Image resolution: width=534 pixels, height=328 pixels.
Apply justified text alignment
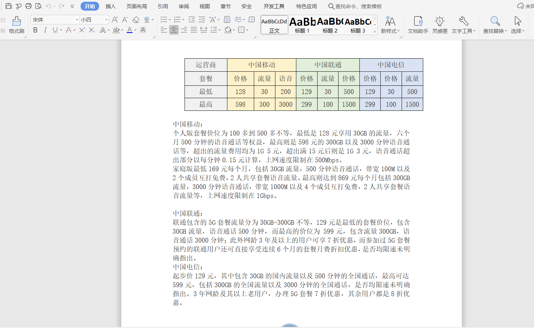tap(194, 30)
